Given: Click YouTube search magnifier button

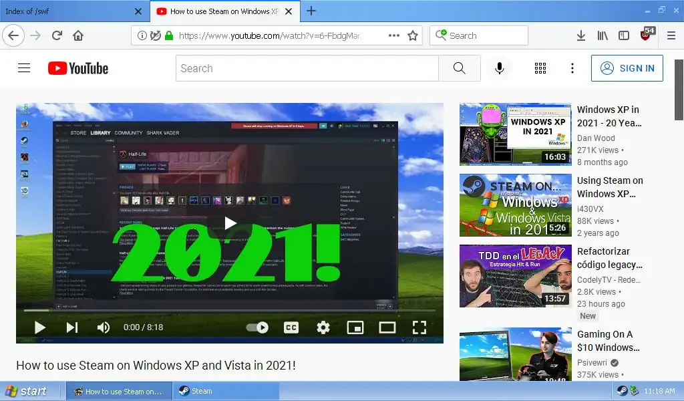Looking at the screenshot, I should coord(460,68).
